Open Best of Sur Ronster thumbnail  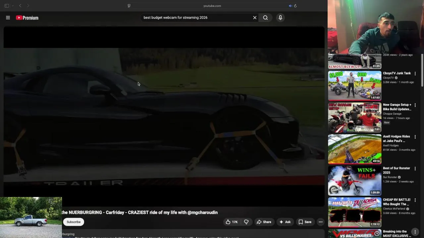pos(354,181)
